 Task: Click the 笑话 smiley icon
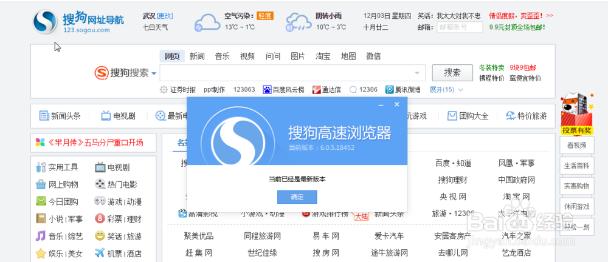[x=100, y=236]
